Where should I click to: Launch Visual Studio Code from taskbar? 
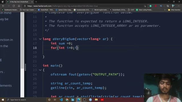point(61,100)
